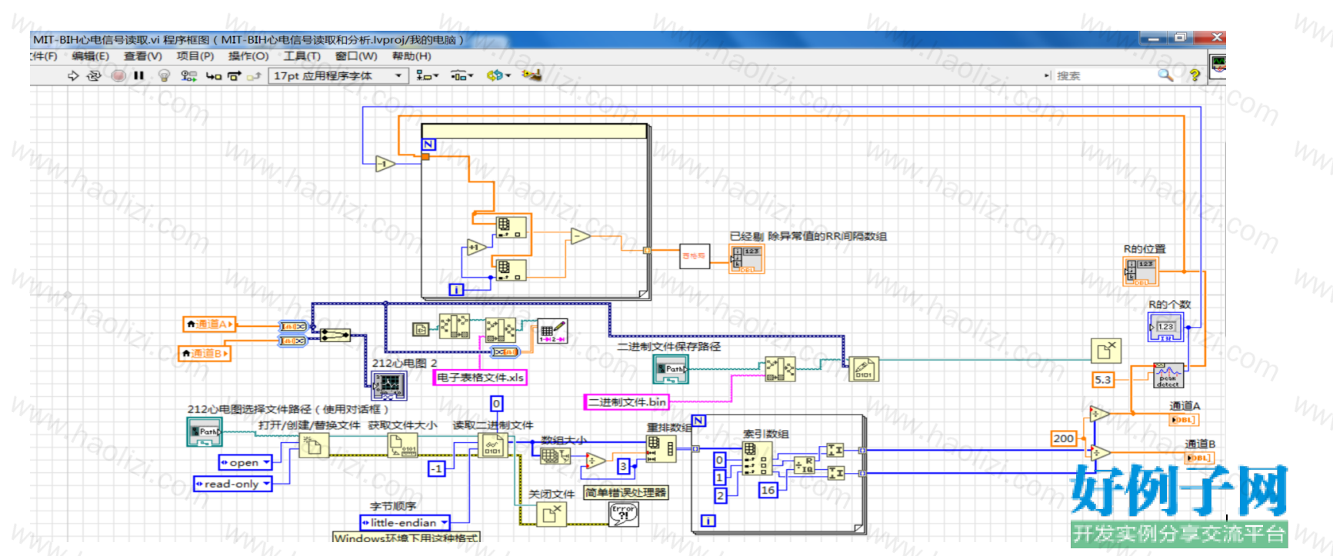Open the 编辑(E) menu
Viewport: 1333px width, 556px height.
(90, 56)
